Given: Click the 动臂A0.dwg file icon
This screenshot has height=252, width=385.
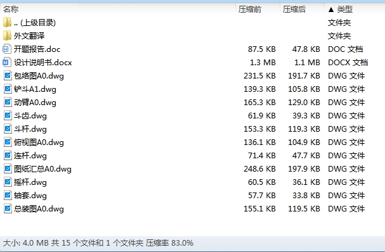Looking at the screenshot, I should 8,102.
